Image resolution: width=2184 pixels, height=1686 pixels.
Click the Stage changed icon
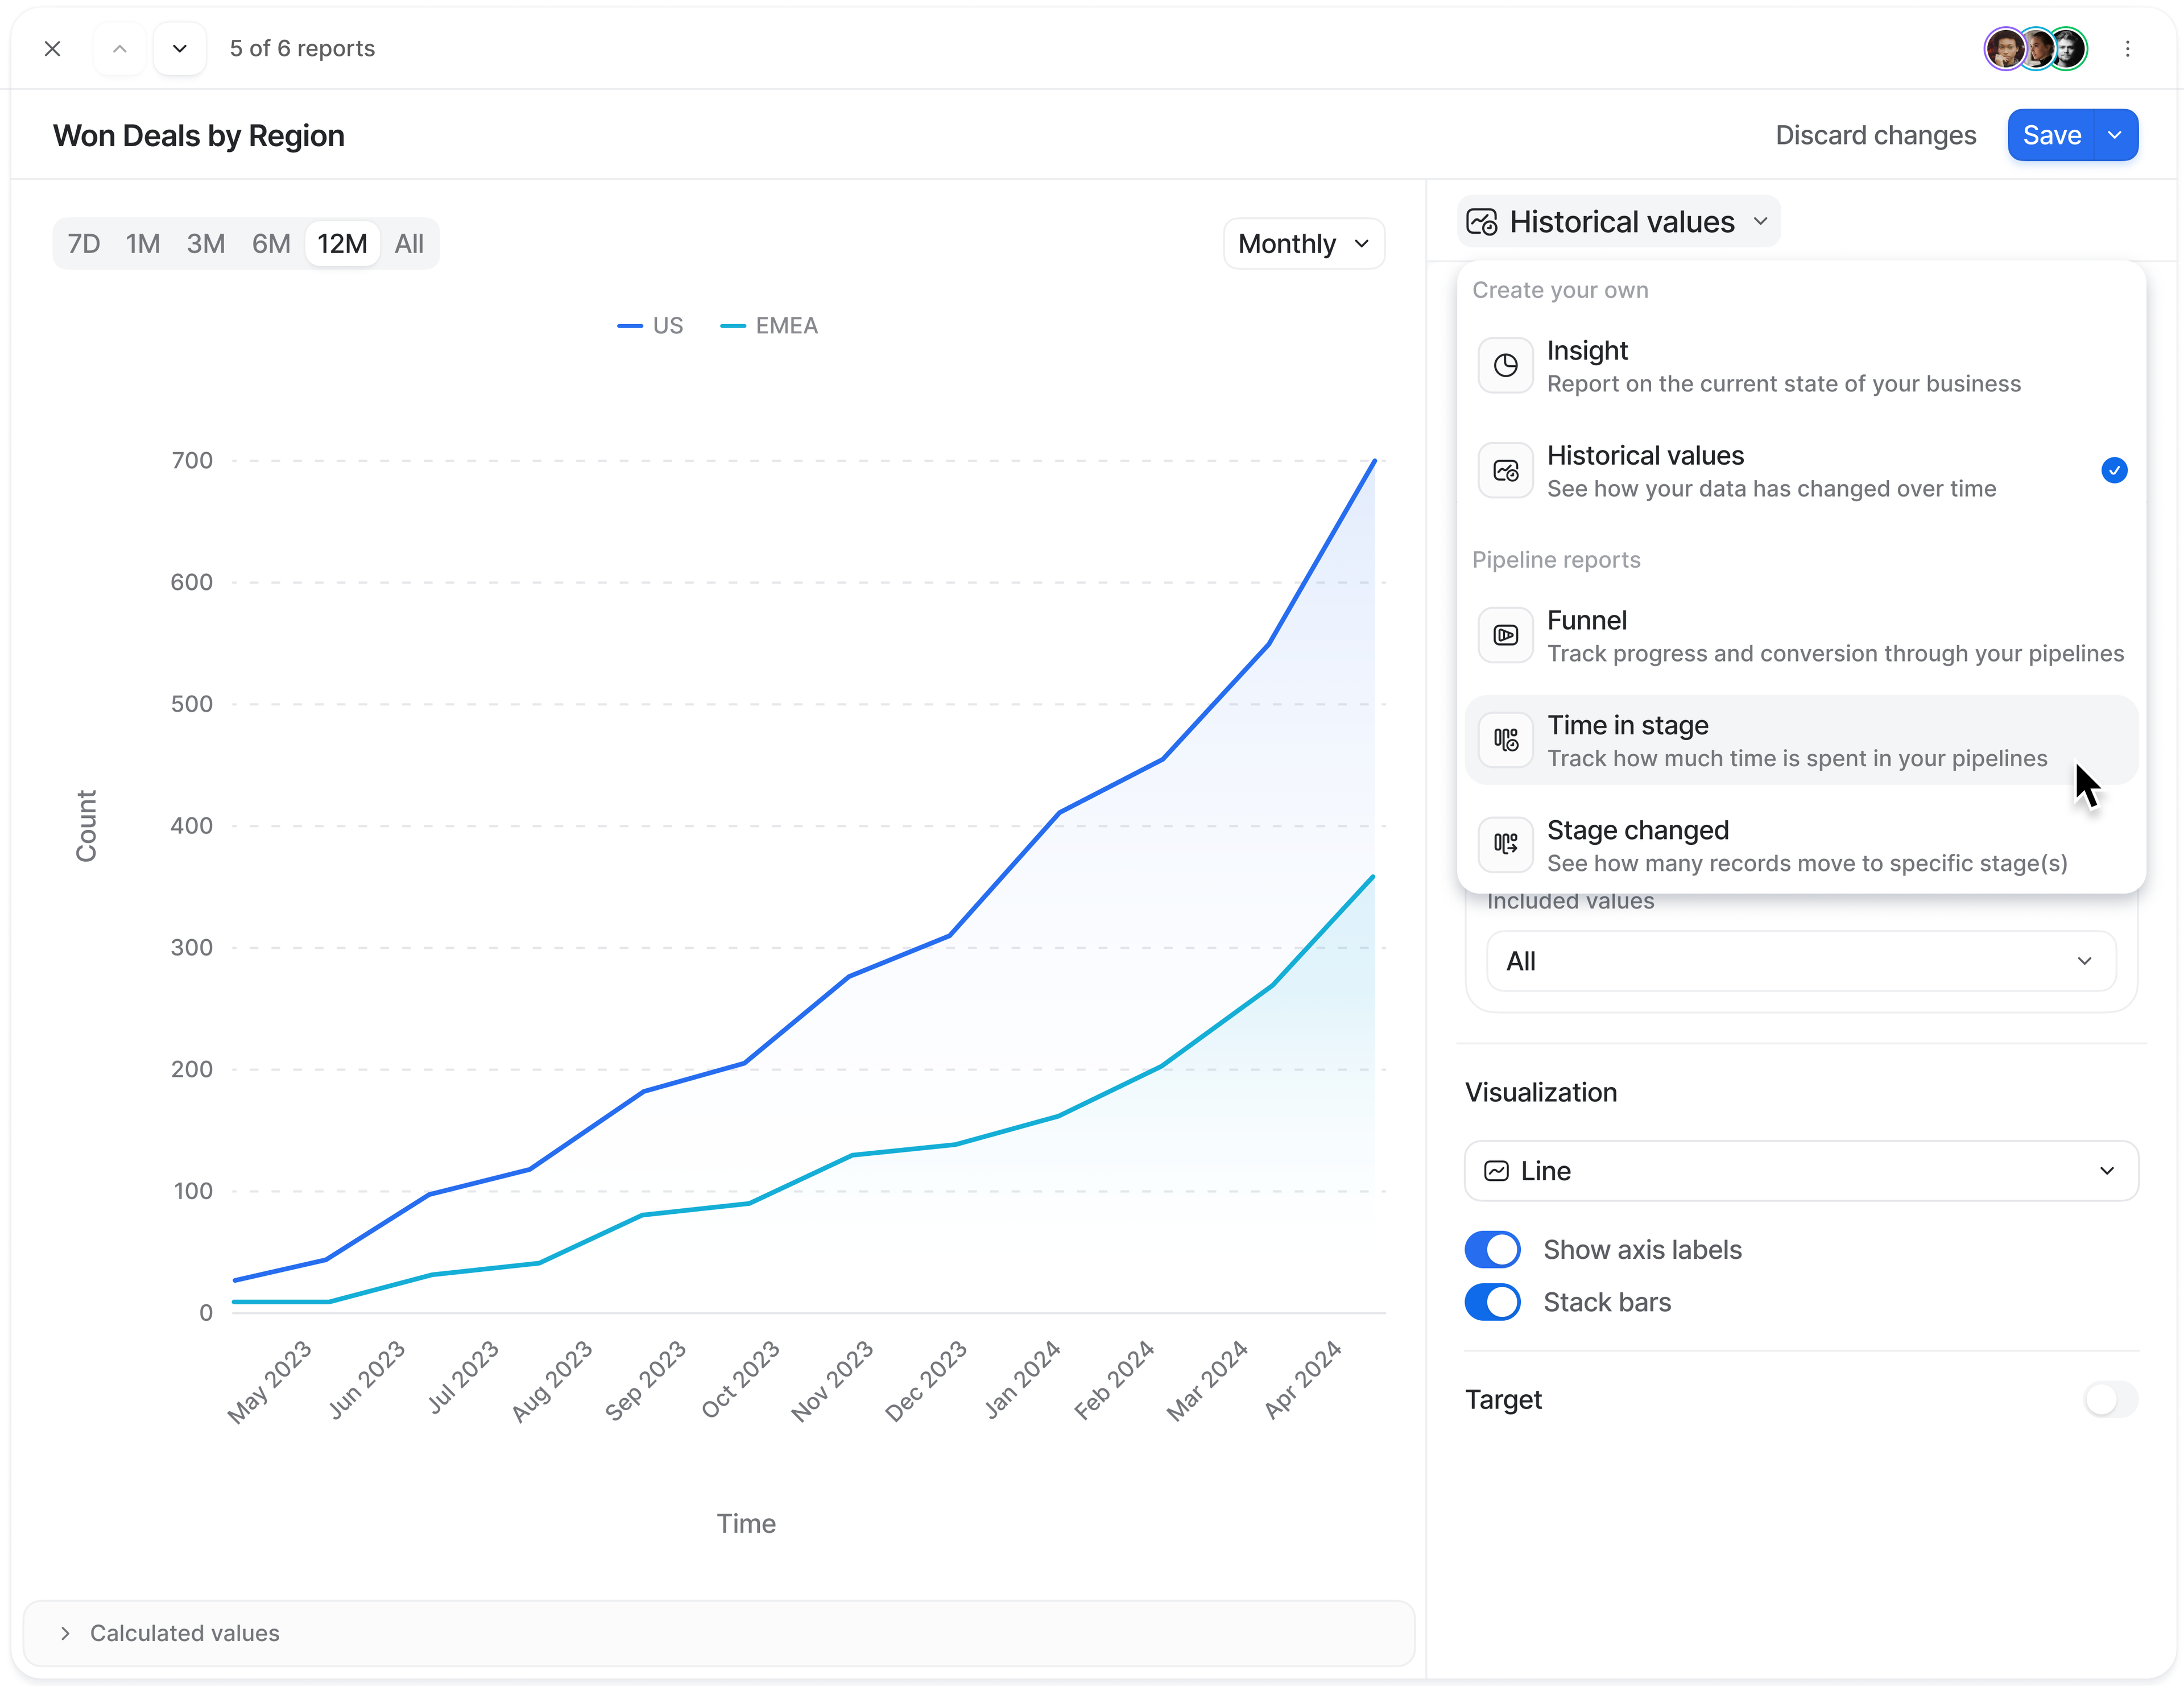tap(1505, 844)
